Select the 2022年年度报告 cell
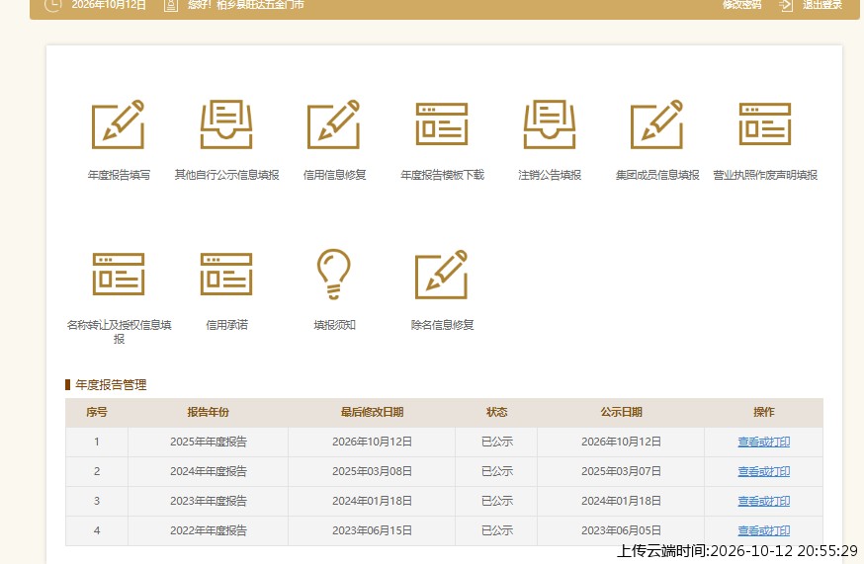This screenshot has height=564, width=864. click(x=209, y=531)
